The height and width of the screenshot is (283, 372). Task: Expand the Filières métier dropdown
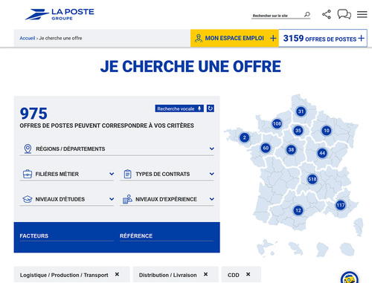67,174
